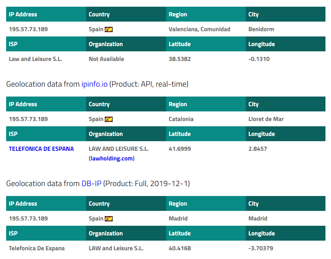
Task: Click the Valenciana, Comunidad region cell
Action: click(x=199, y=29)
